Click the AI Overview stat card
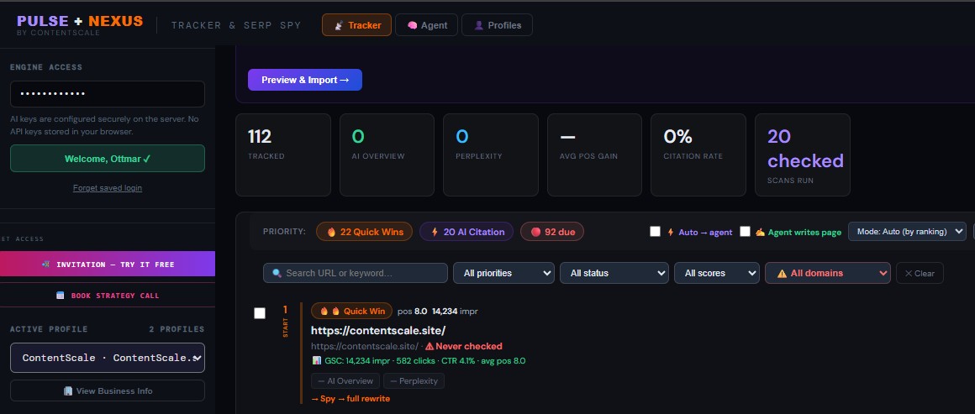Screen dimensions: 975x414 (387, 155)
